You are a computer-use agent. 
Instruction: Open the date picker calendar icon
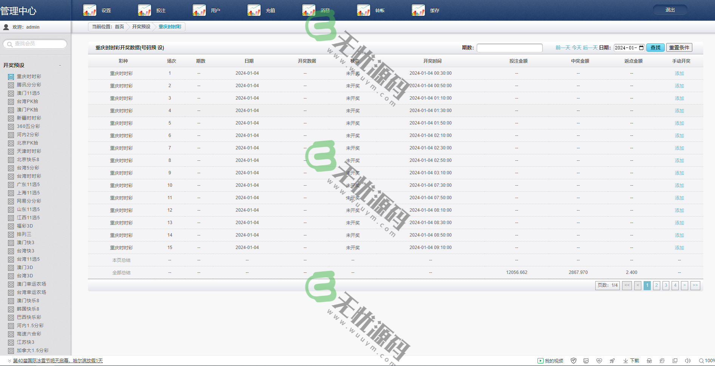click(641, 48)
